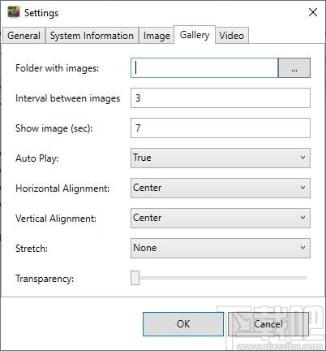Browse for folder with the ellipsis button
Viewport: 326px width, 351px height.
(294, 68)
